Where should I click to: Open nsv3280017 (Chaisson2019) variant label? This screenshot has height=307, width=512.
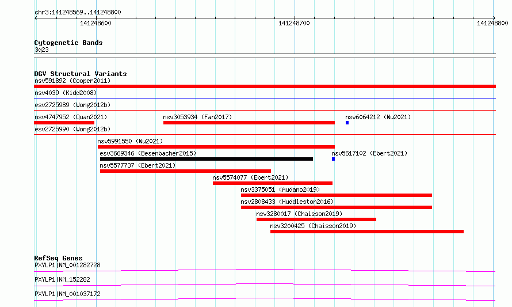[x=299, y=214]
